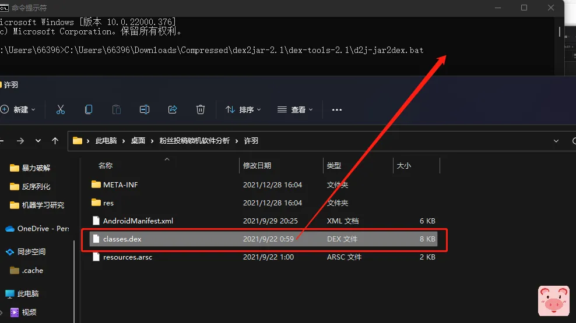576x323 pixels.
Task: Expand chevron after 此电脑 in breadcrumb
Action: tap(124, 141)
